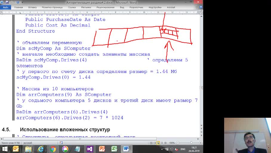Open Google Chrome from the taskbar
This screenshot has height=153, width=271.
pyautogui.click(x=53, y=149)
